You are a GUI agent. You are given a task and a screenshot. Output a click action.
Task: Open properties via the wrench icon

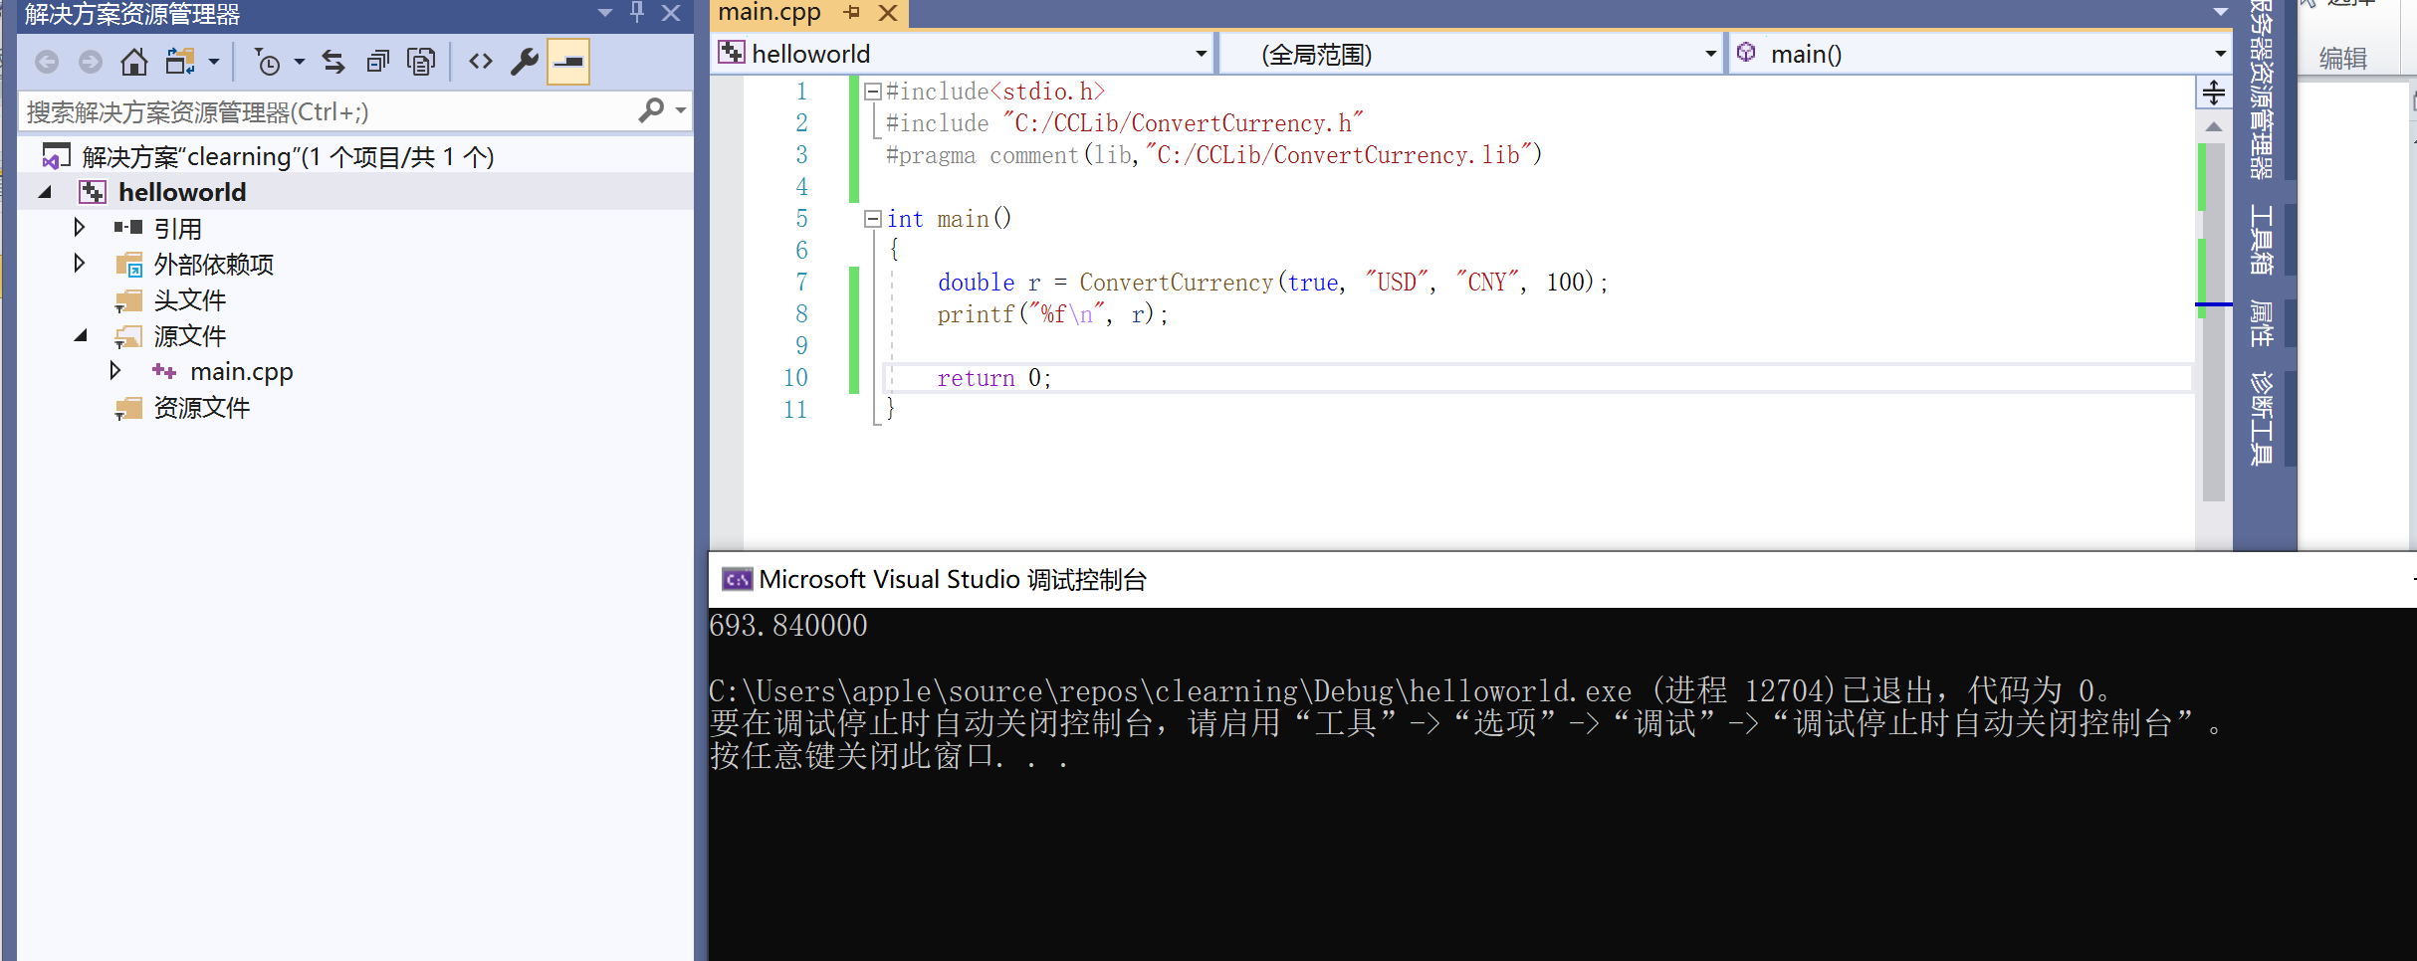click(x=525, y=61)
